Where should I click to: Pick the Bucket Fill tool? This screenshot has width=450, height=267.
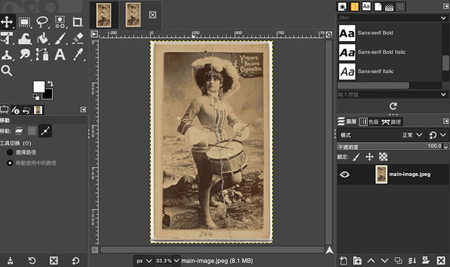point(42,38)
